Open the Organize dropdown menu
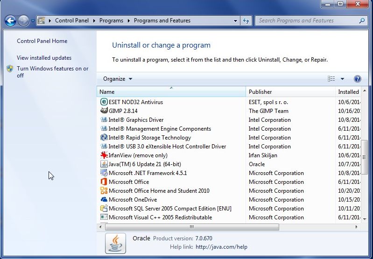 click(118, 79)
